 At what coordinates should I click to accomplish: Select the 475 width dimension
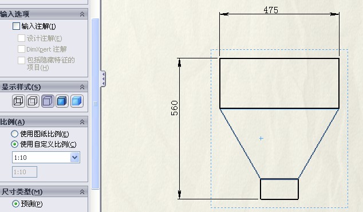pos(271,10)
